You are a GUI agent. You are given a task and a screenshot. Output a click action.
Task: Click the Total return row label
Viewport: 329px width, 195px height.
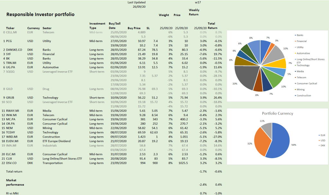[14, 172]
